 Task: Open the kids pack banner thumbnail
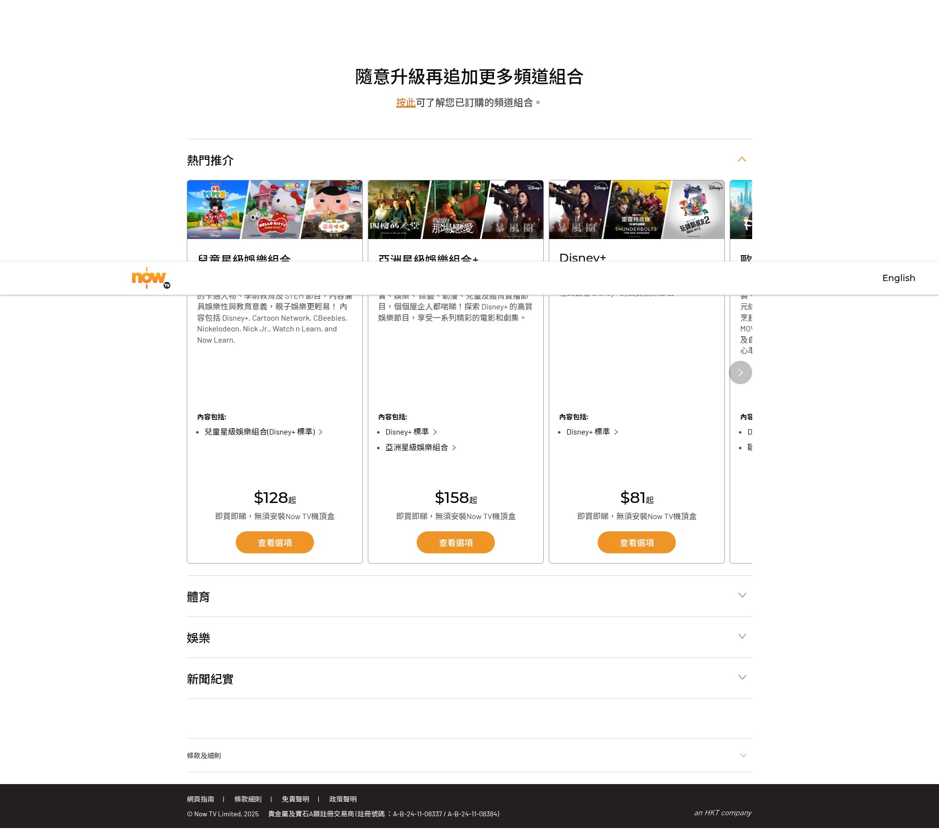click(x=275, y=210)
